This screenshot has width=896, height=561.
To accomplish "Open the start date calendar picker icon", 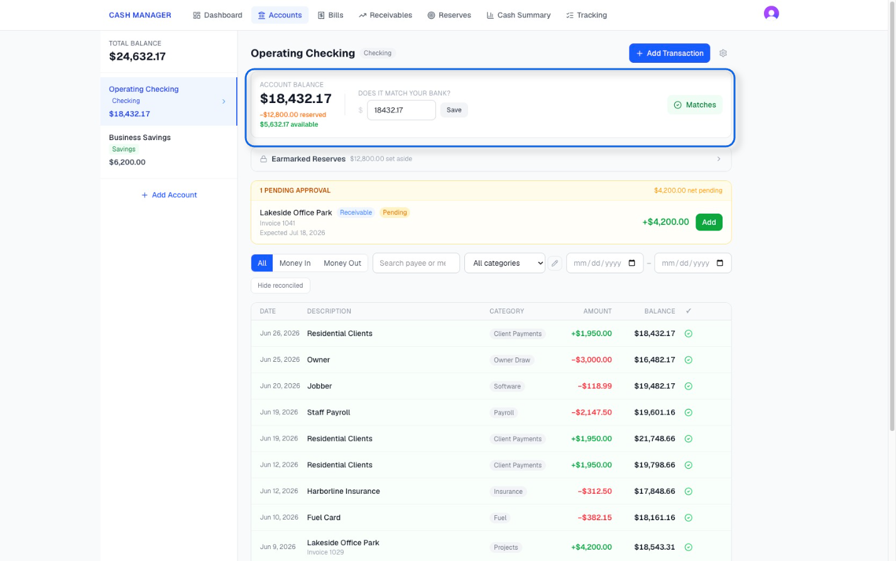I will 632,263.
